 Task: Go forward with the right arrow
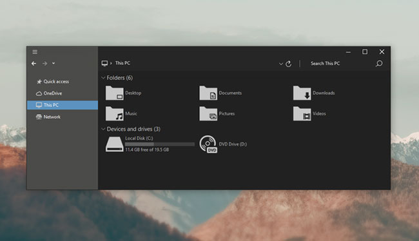pyautogui.click(x=45, y=63)
